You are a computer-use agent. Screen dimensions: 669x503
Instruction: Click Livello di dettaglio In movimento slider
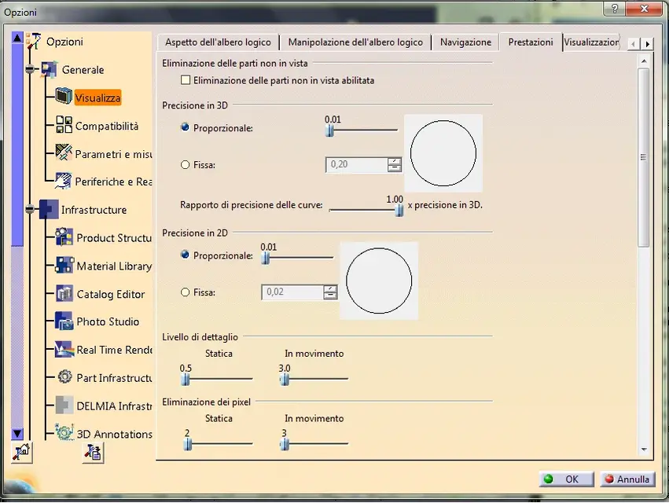285,379
